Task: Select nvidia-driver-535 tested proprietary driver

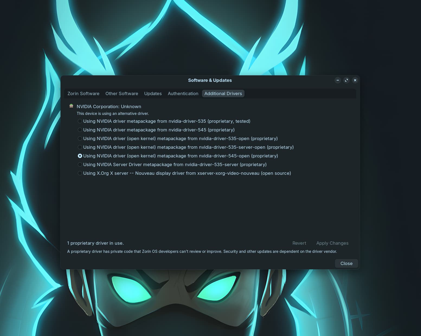Action: click(x=80, y=121)
